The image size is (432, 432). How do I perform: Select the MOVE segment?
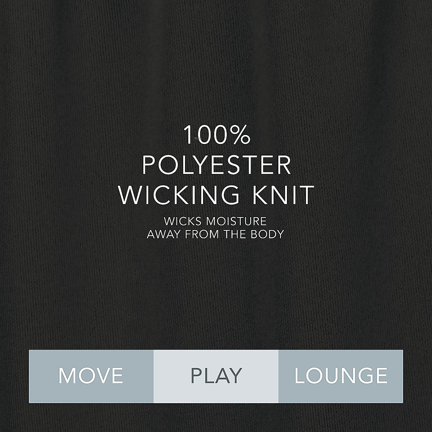tap(91, 376)
